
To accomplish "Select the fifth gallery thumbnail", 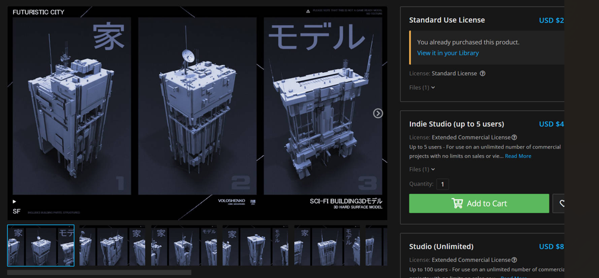I will [327, 246].
